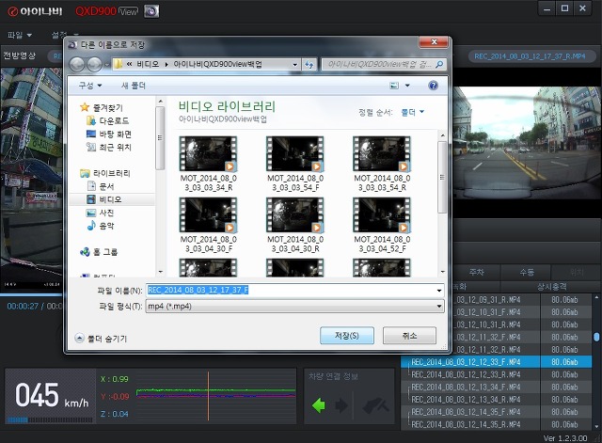602x443 pixels.
Task: Expand the filename history dropdown arrow
Action: click(439, 291)
